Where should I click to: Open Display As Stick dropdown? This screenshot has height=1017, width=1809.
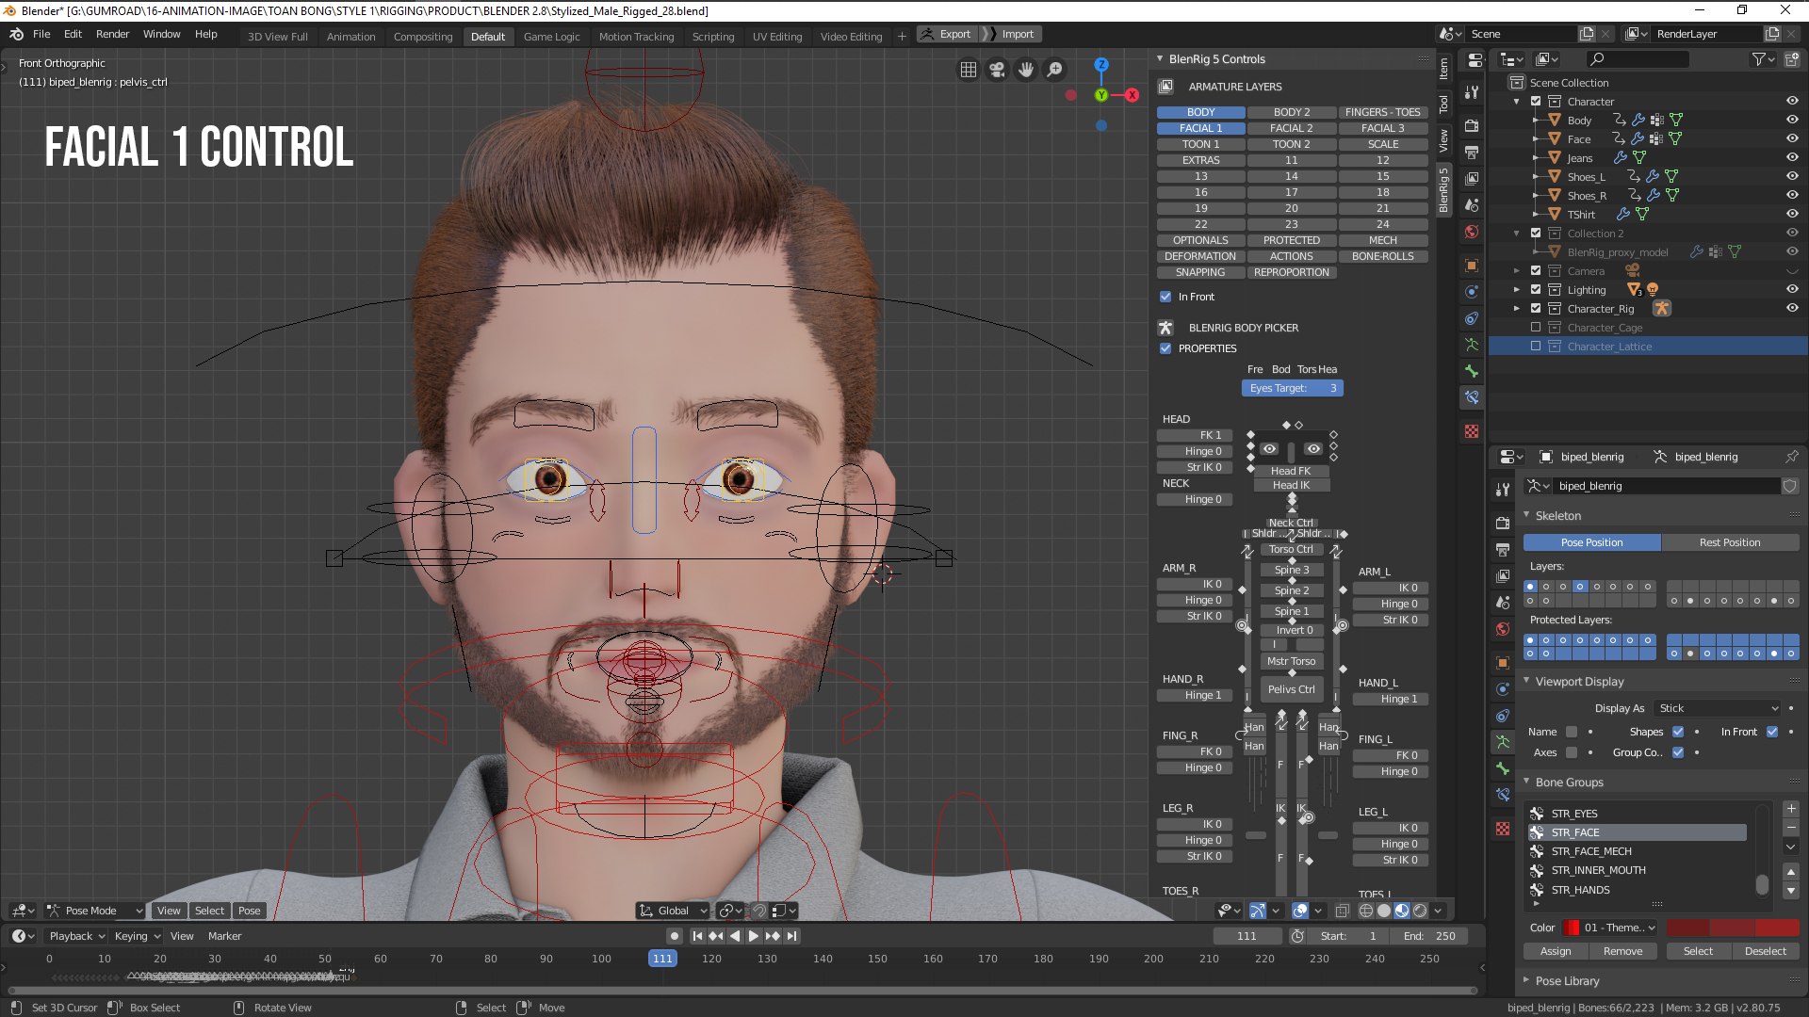point(1719,708)
